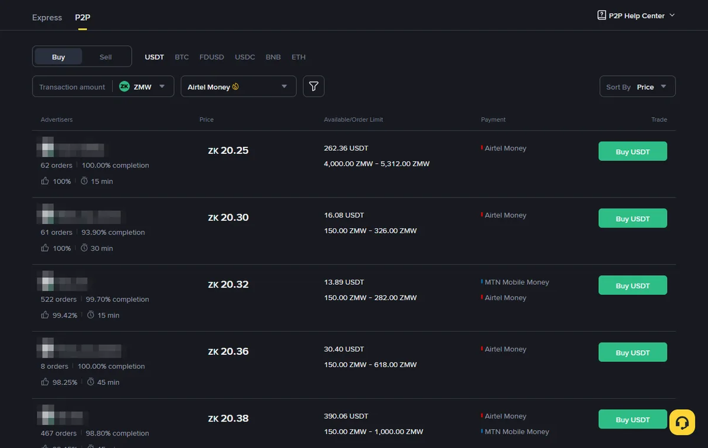The image size is (708, 448).
Task: Click the 16.08 USDT available amount
Action: click(x=344, y=215)
